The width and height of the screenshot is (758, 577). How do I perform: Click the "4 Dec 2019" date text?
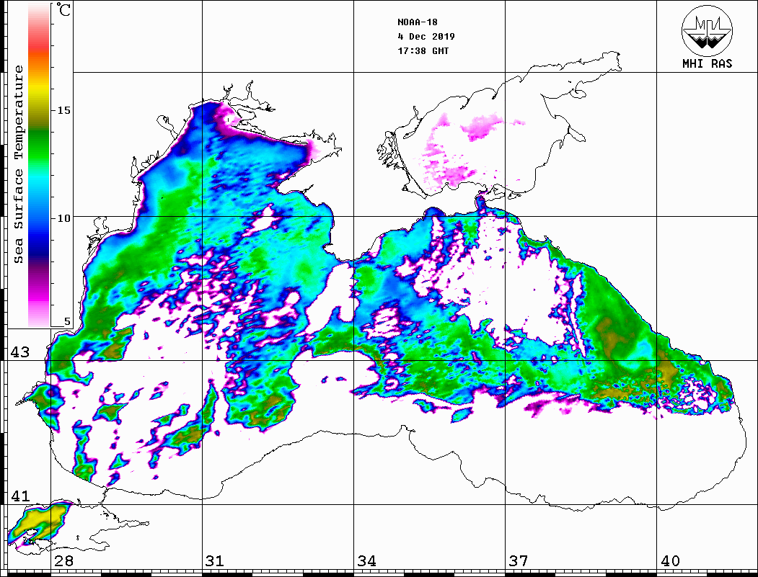tap(426, 37)
